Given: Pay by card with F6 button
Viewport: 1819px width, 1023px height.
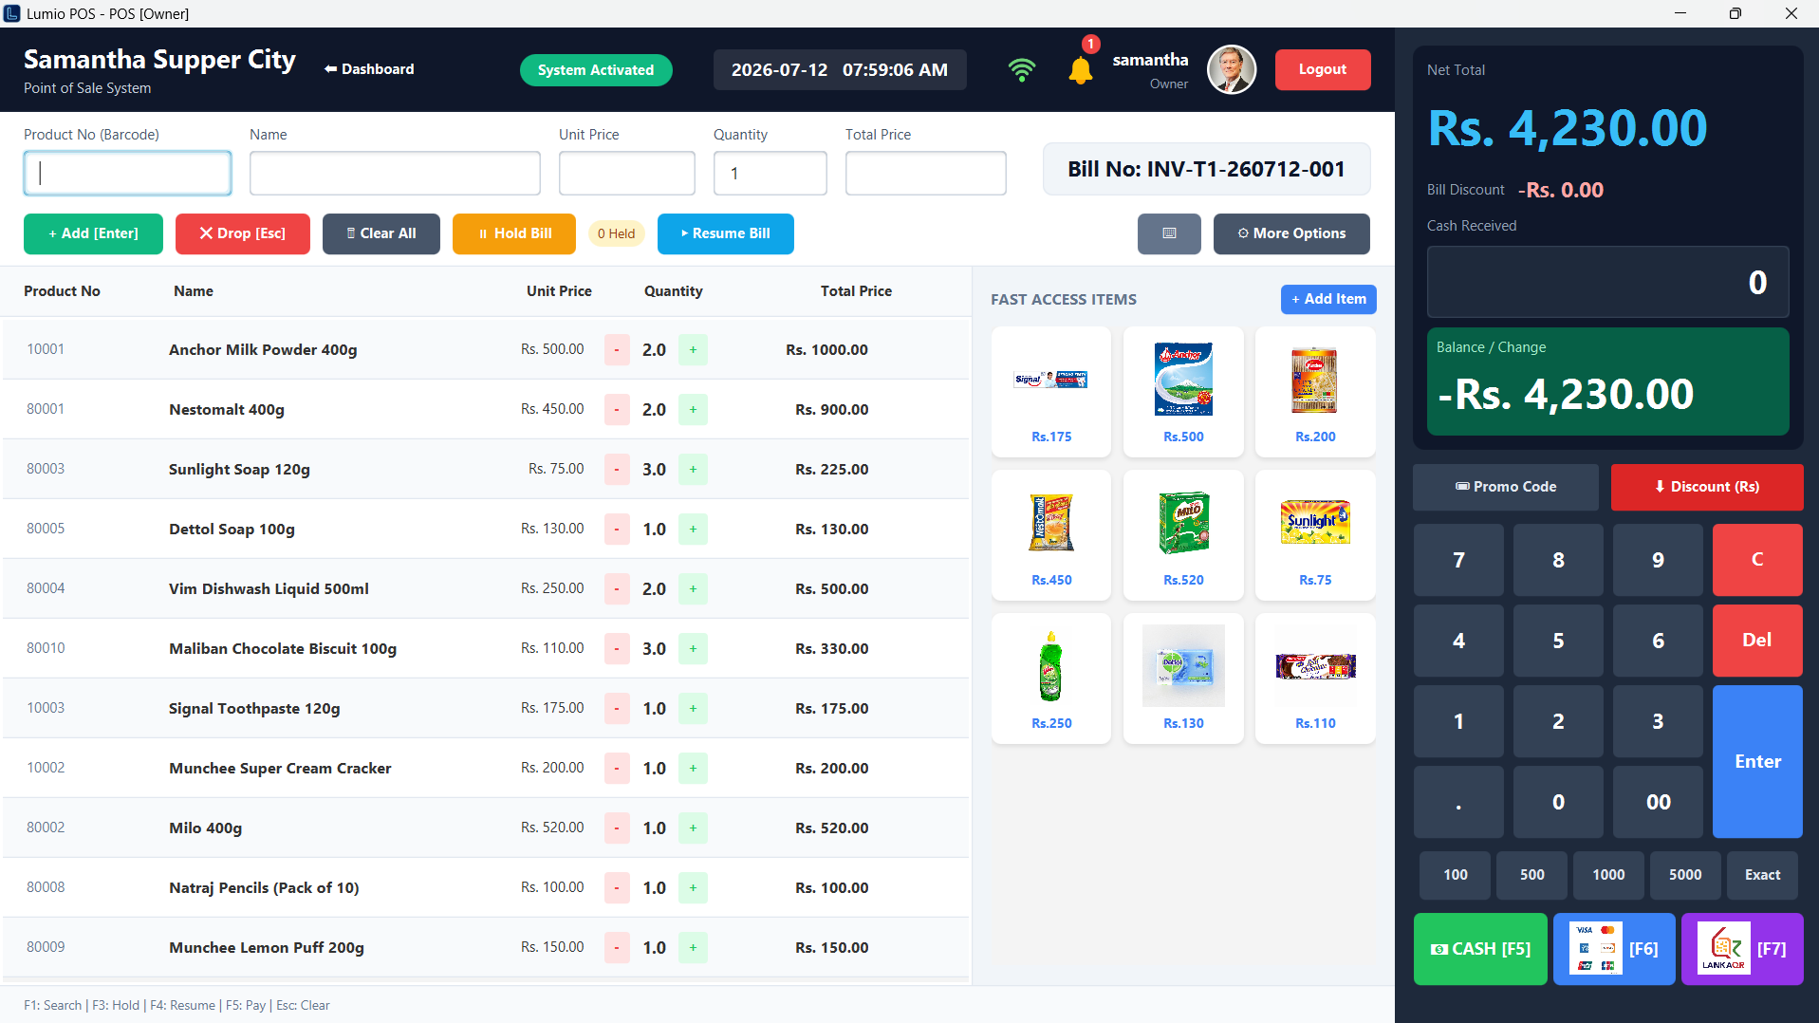Looking at the screenshot, I should point(1614,949).
